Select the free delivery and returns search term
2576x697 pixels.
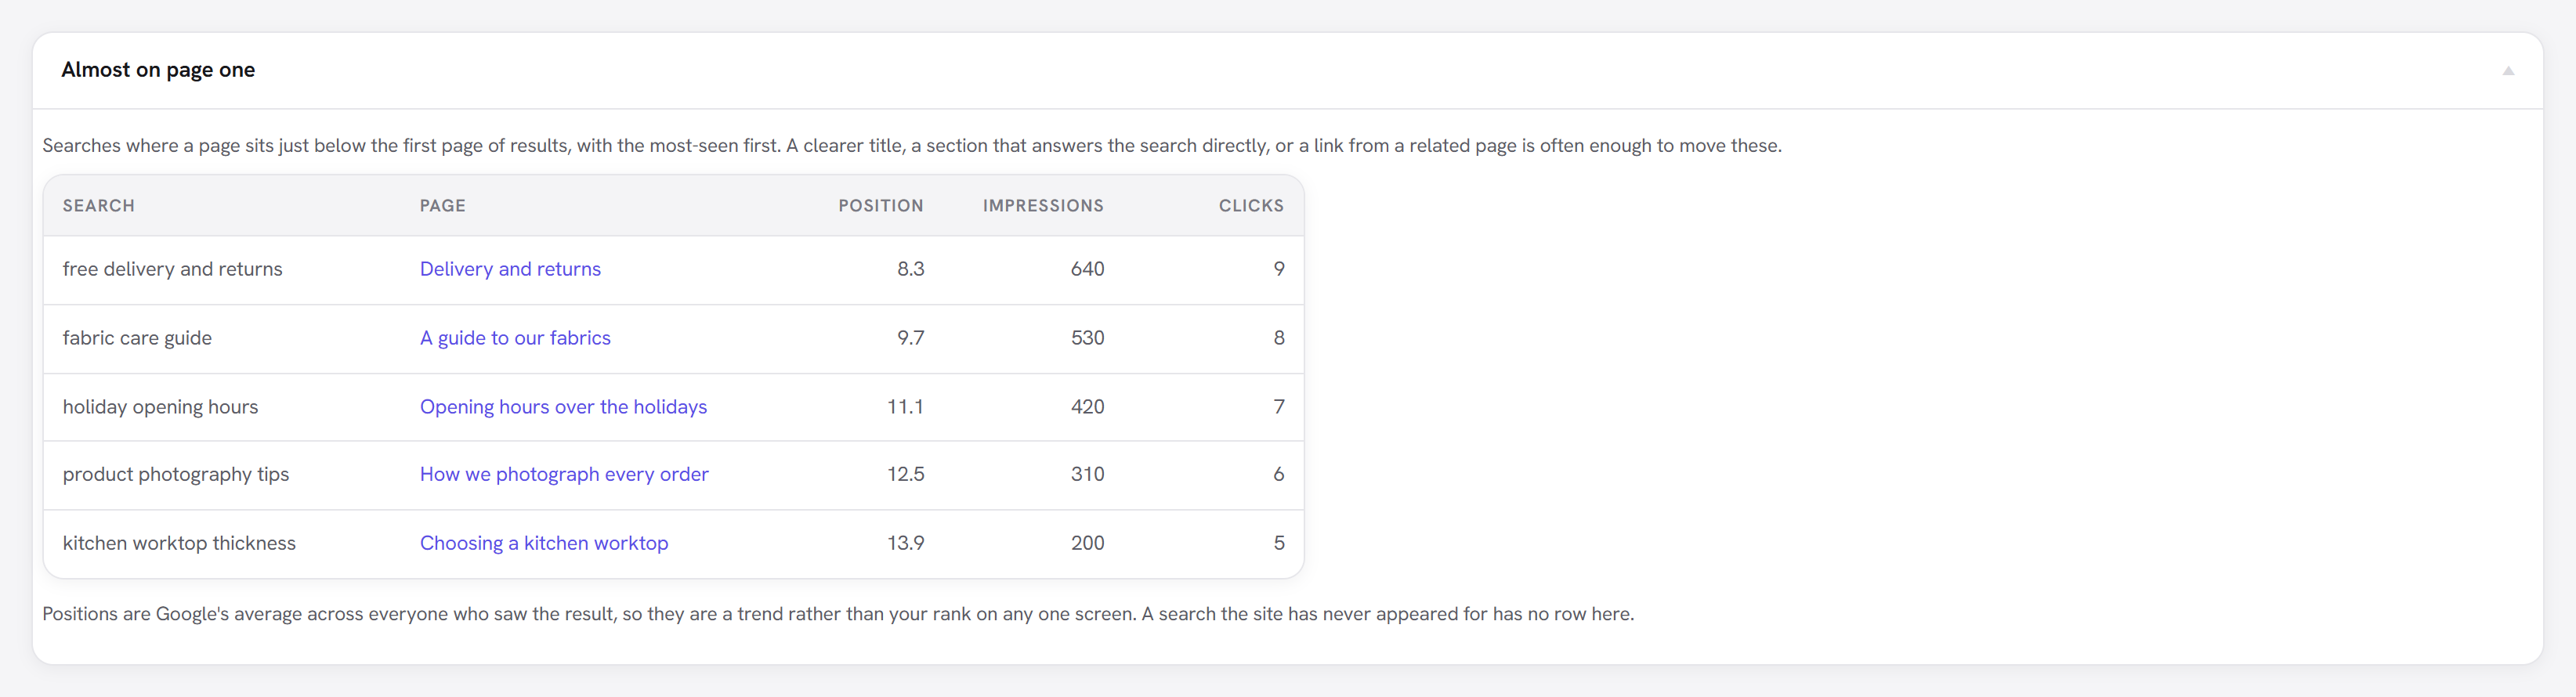(172, 269)
